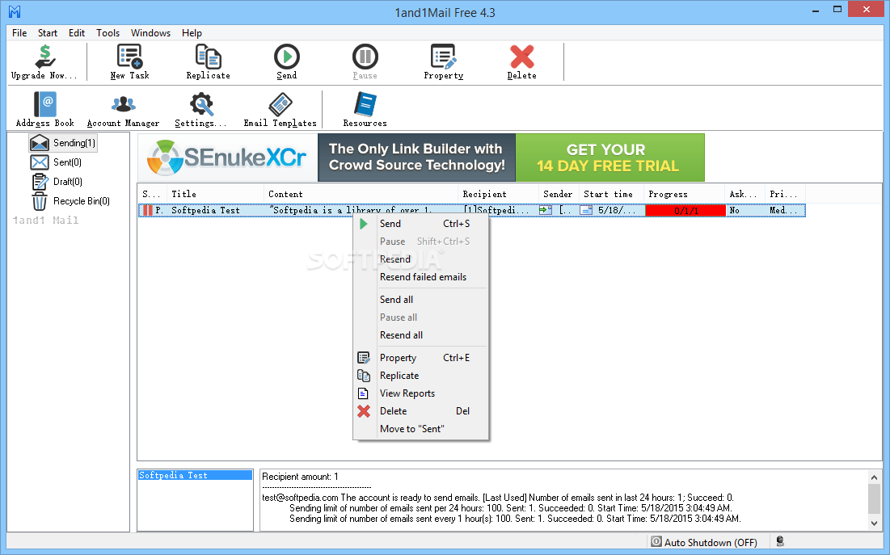
Task: Click Auto Shutdown (OFF) in status bar
Action: [x=704, y=542]
